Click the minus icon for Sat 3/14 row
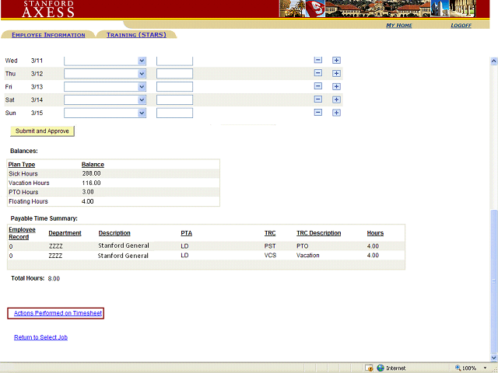Viewport: 498px width, 373px height. 317,99
